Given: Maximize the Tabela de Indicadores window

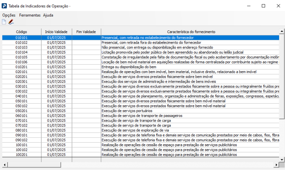Looking at the screenshot, I should tap(264, 6).
